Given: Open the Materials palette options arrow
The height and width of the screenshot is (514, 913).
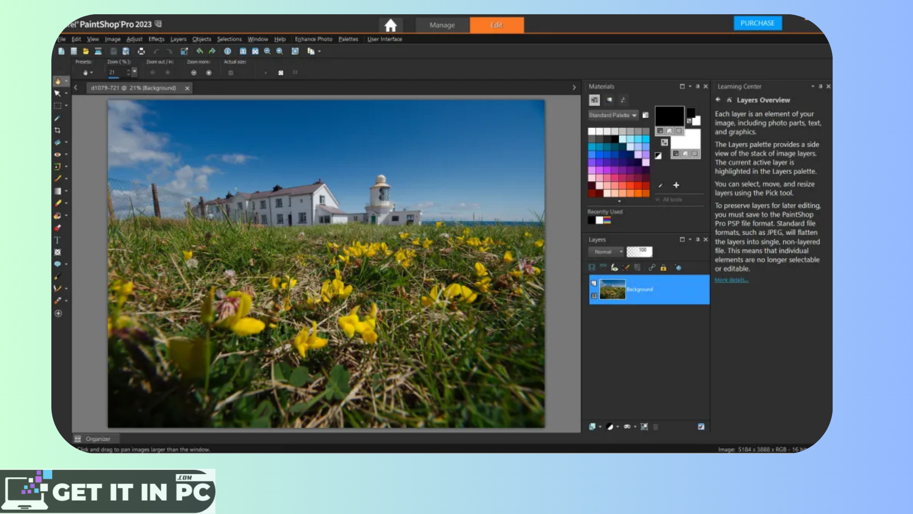Looking at the screenshot, I should (x=690, y=87).
